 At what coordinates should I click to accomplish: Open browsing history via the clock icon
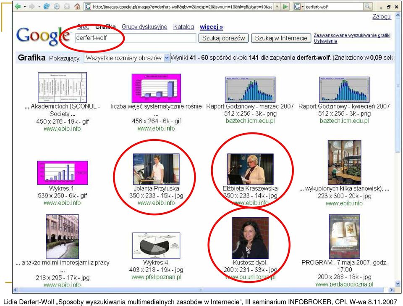coord(57,7)
